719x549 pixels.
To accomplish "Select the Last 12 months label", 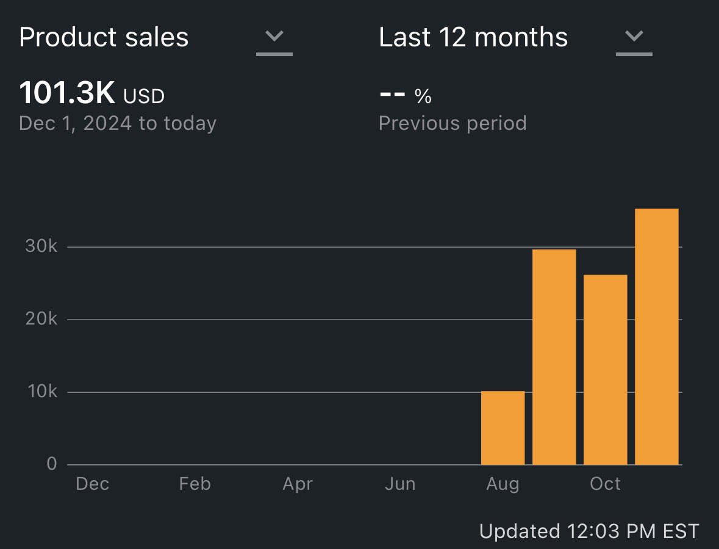I will click(473, 37).
